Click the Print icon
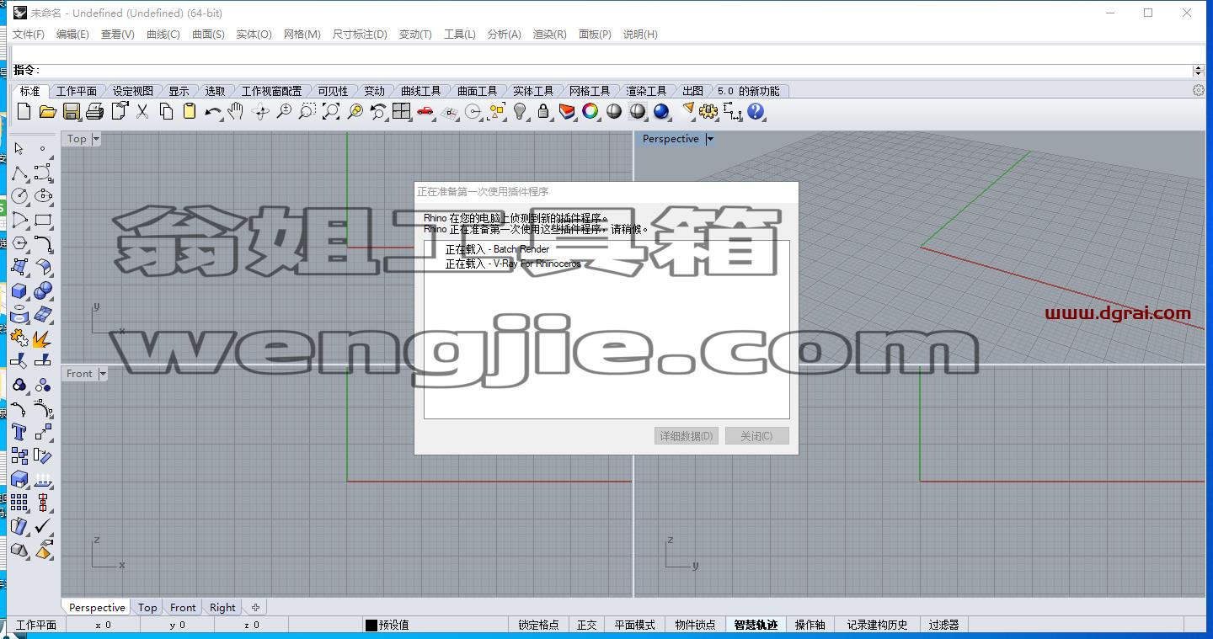 (94, 111)
